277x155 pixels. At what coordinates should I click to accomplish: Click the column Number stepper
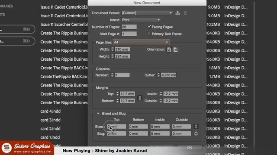112,75
